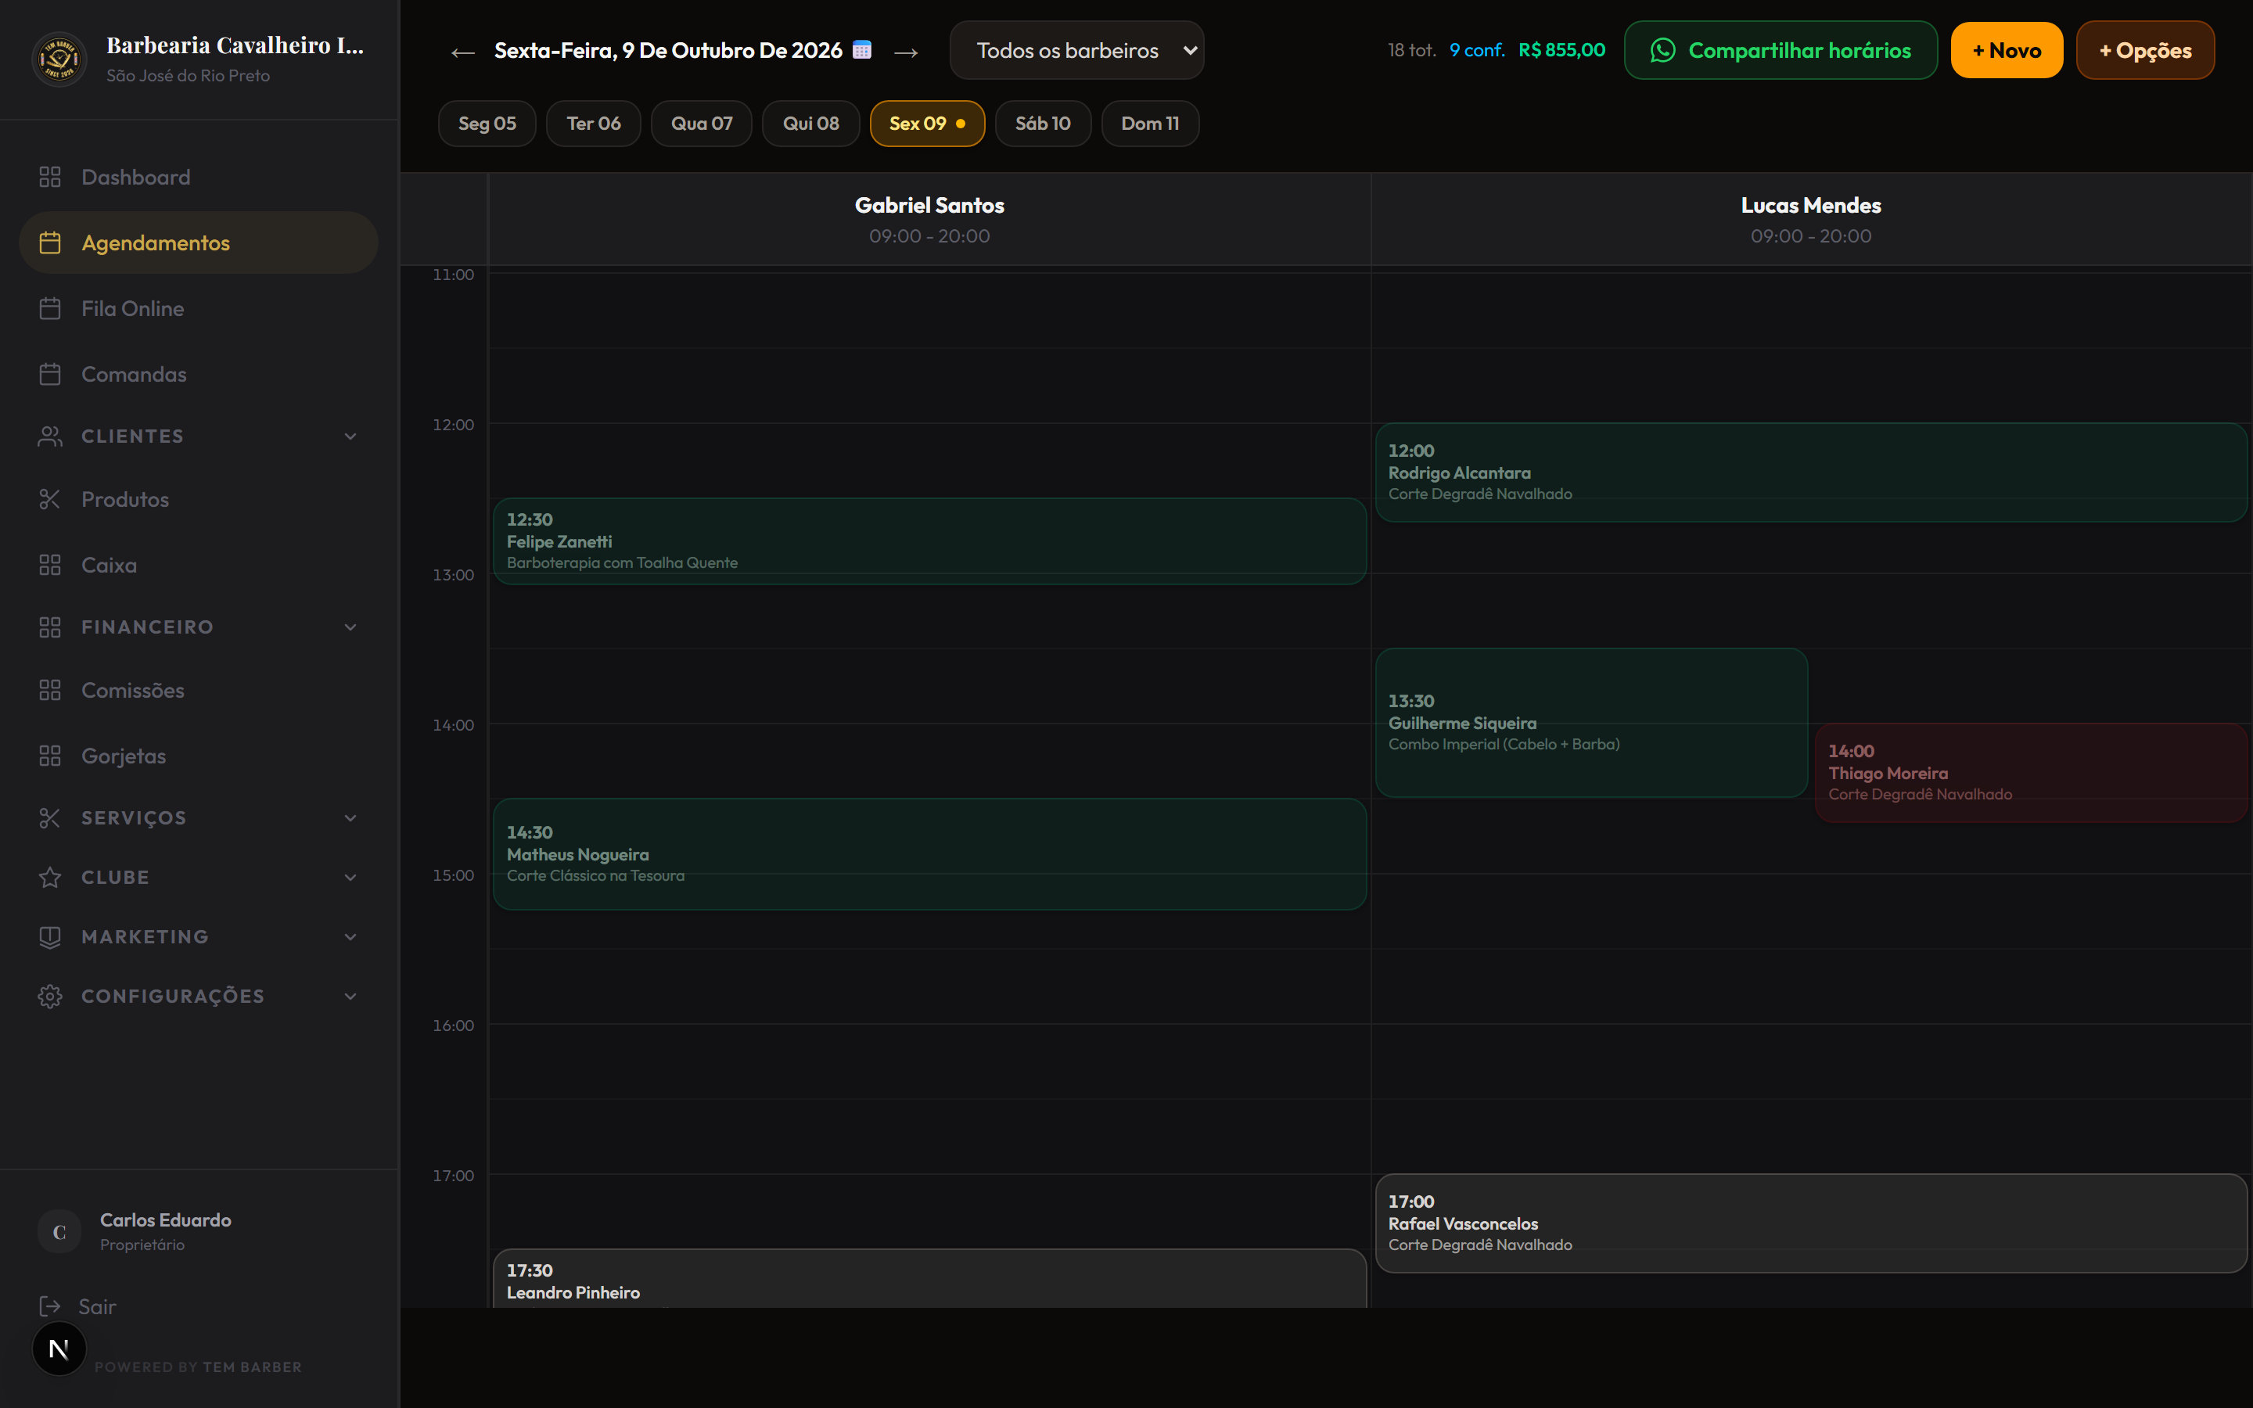Select the Seg 05 day tab
2253x1408 pixels.
(487, 124)
